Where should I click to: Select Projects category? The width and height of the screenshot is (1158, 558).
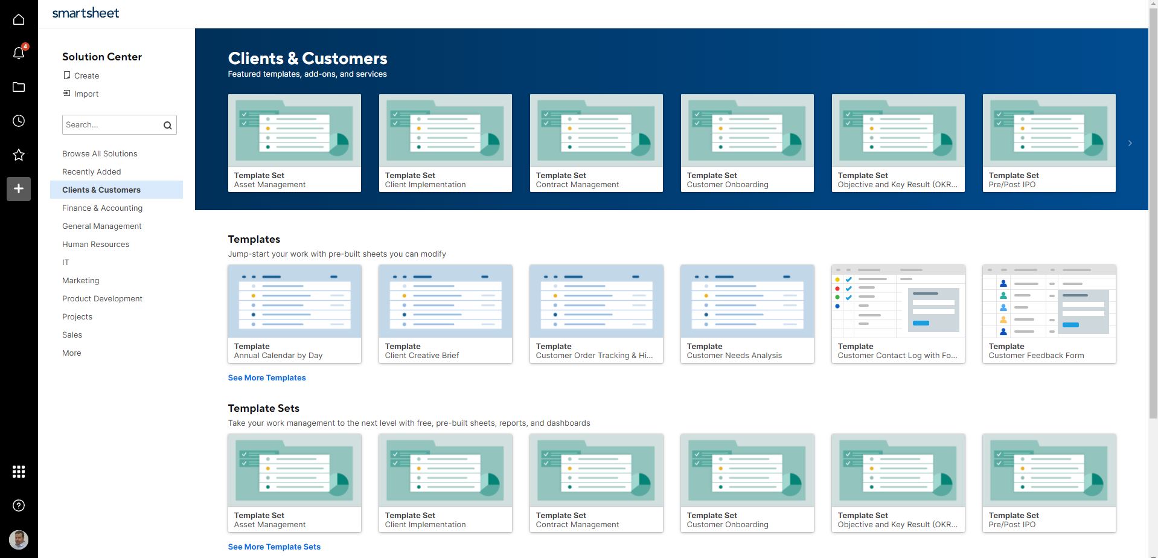[x=77, y=316]
